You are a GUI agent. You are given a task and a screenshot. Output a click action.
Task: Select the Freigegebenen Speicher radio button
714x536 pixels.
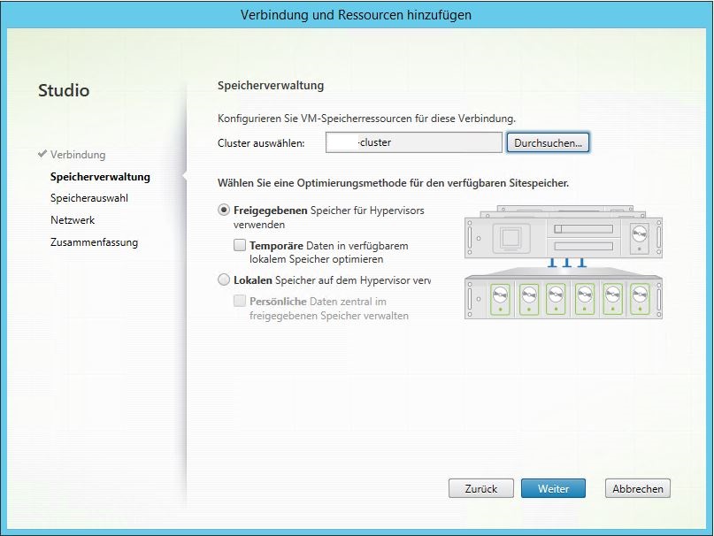(224, 211)
